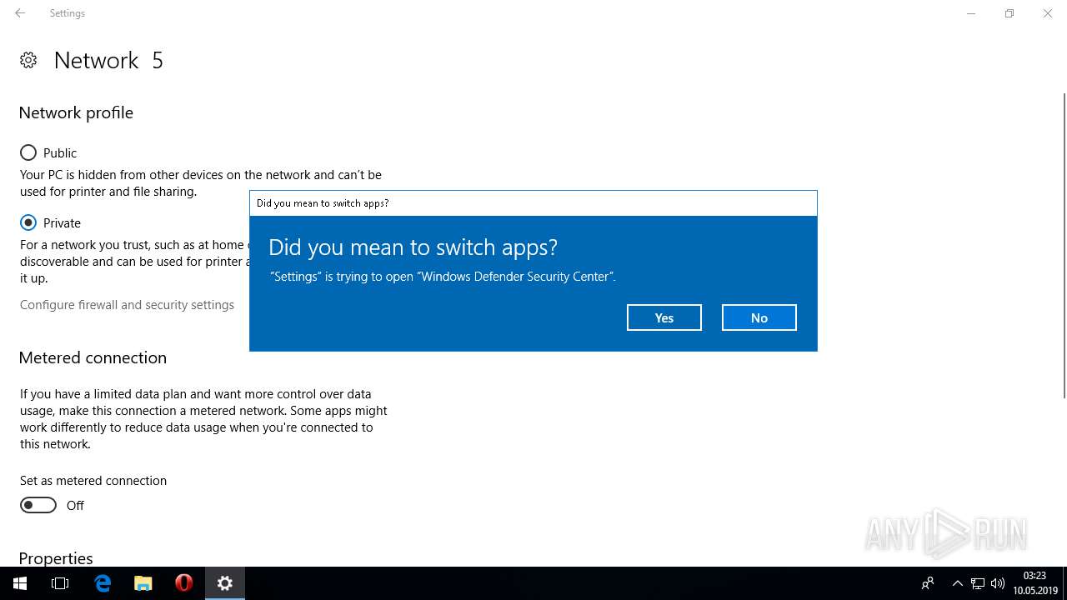Open Task View from the taskbar
Screen dimensions: 1067x600
(60, 583)
